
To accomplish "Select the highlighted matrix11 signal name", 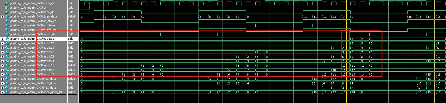I will 32,39.
